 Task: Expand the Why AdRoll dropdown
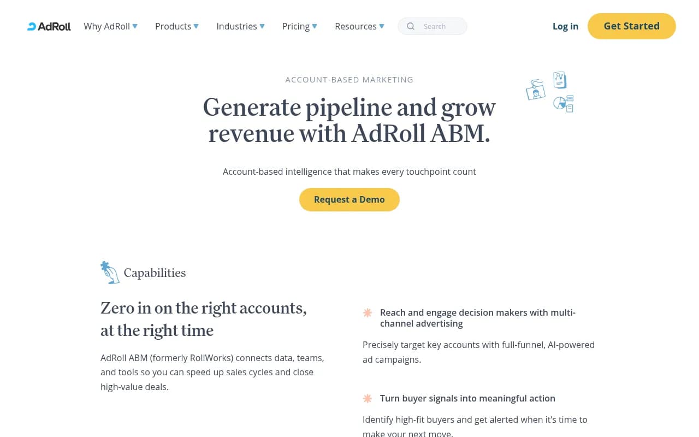[135, 26]
